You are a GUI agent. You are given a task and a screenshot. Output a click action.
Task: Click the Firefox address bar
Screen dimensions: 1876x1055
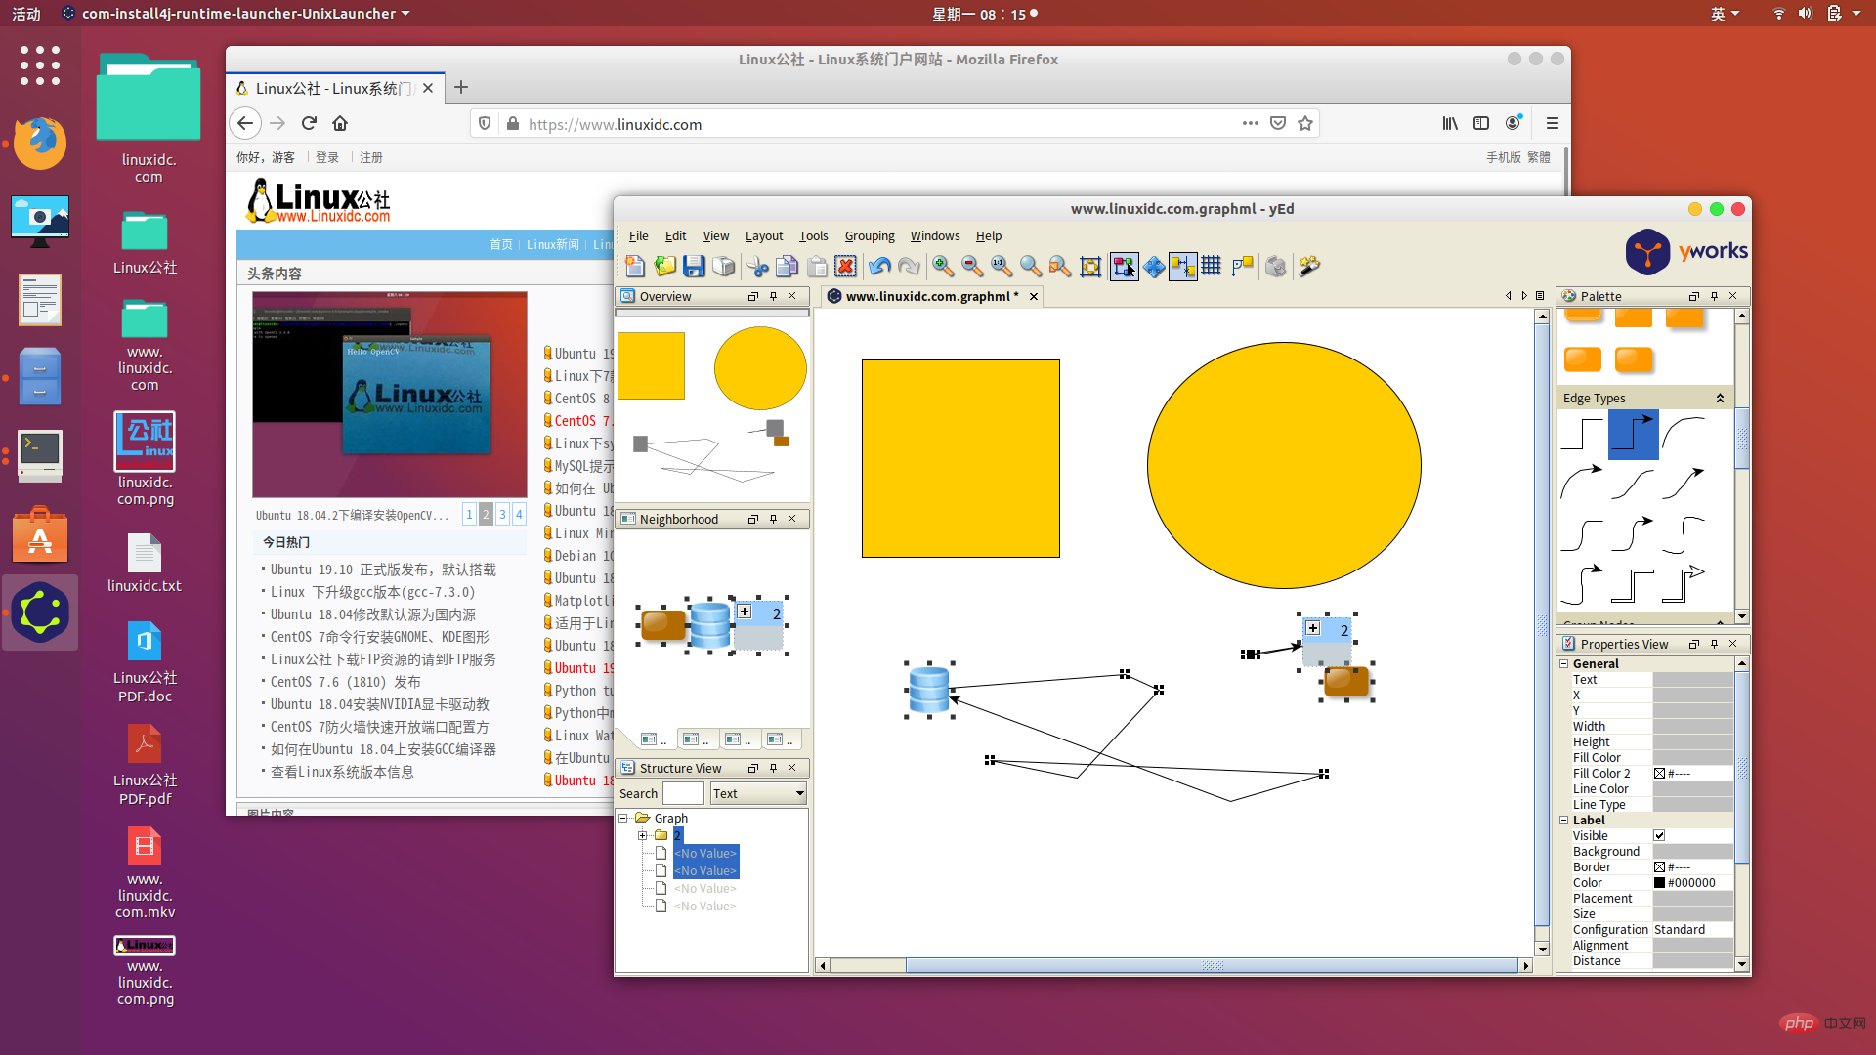click(x=879, y=124)
